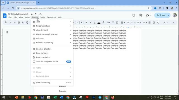Click the move to folder icon
This screenshot has height=100, width=179.
[x=36, y=14]
